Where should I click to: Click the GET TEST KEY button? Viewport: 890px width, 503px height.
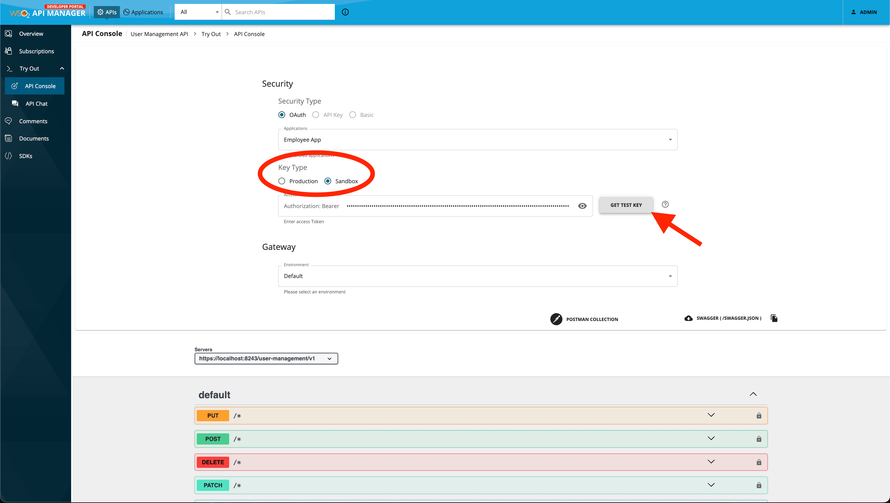(x=626, y=205)
